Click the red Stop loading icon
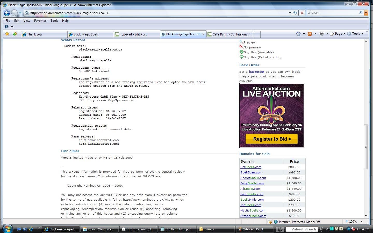This screenshot has height=233, width=373. pos(302,13)
